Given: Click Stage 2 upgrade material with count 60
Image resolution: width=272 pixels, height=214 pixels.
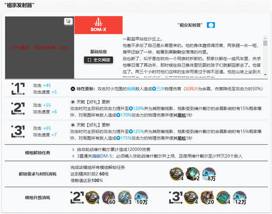Looking at the screenshot, I should (x=109, y=198).
